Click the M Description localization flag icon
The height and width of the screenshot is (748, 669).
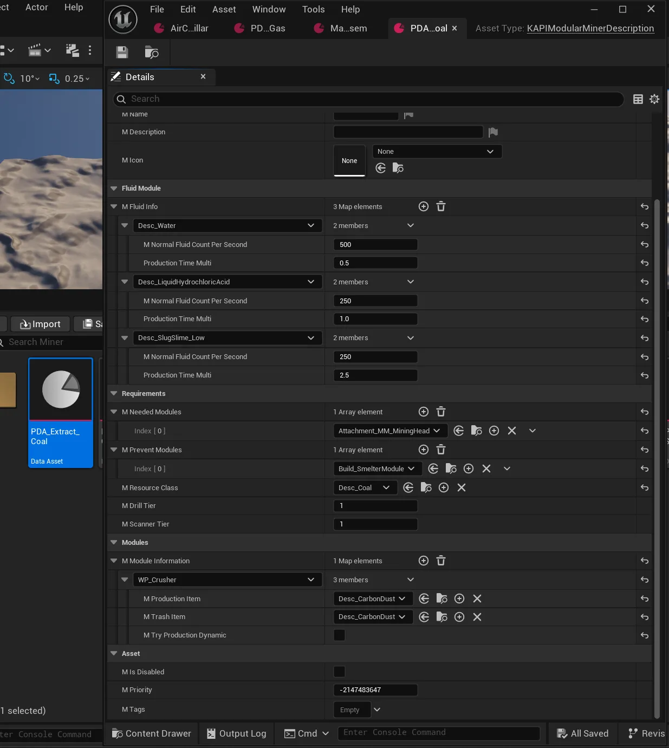click(493, 132)
